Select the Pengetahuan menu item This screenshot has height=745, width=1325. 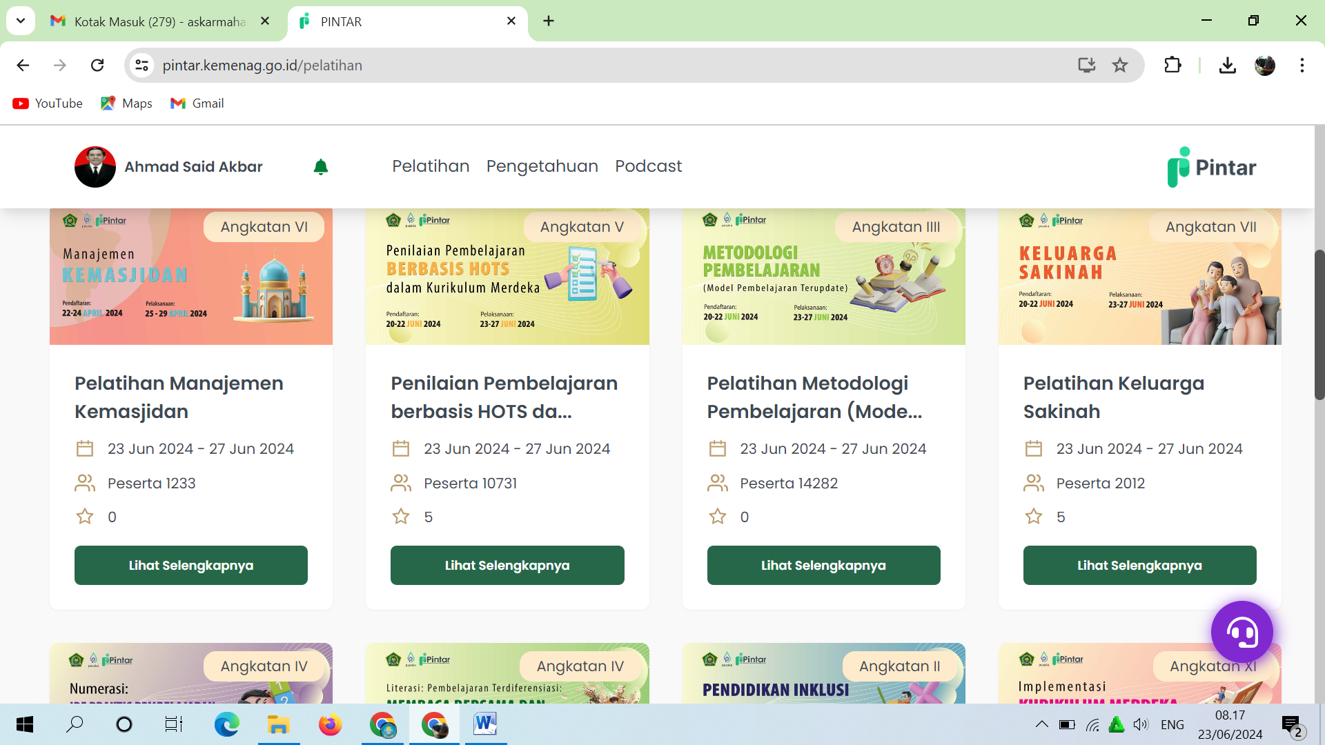pos(542,166)
